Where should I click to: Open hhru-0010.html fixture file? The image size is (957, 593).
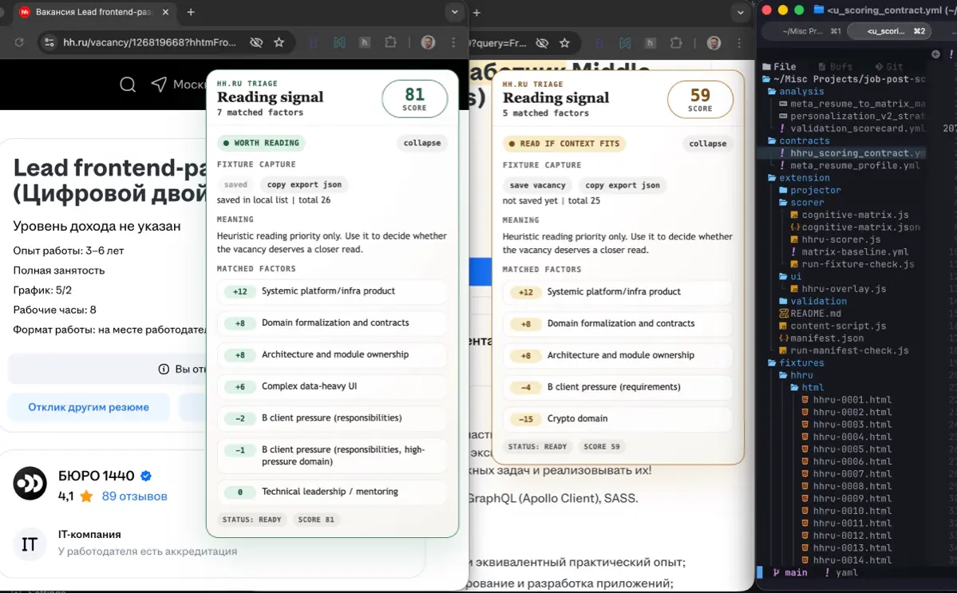847,511
